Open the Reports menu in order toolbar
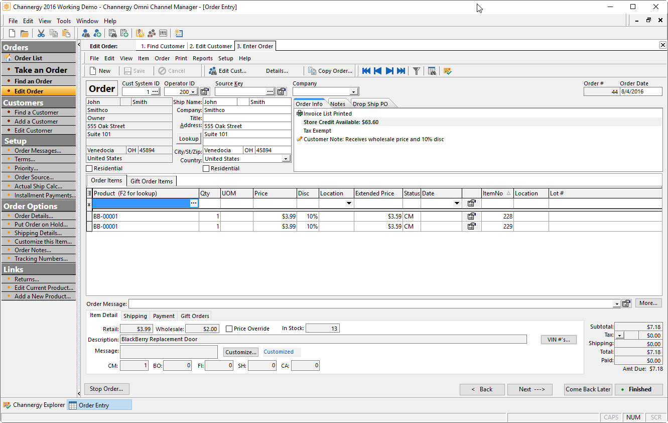 tap(203, 58)
